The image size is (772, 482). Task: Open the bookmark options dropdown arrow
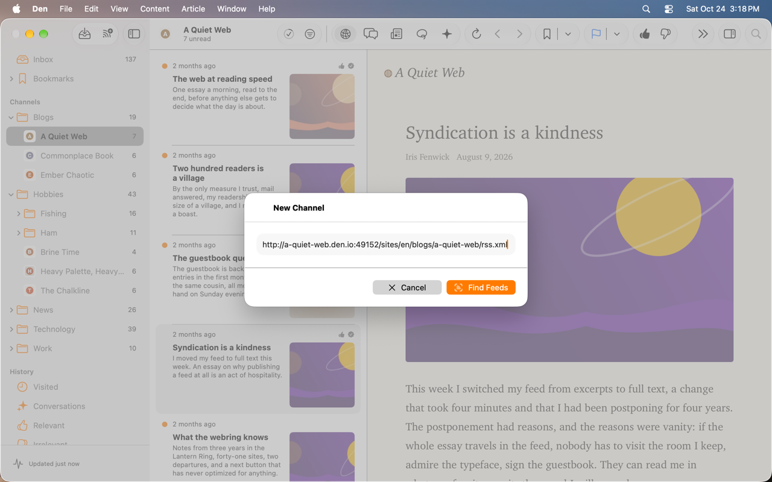568,34
